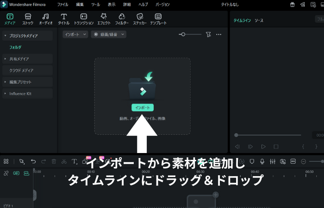The height and width of the screenshot is (208, 324).
Task: Step to the previous frame
Action: tap(237, 147)
